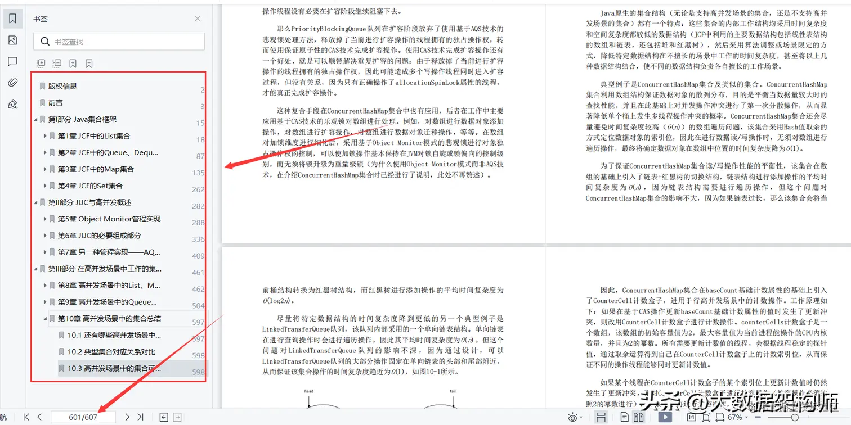Screen dimensions: 851x425
Task: Close the 书签 bookmarks panel
Action: [x=198, y=19]
